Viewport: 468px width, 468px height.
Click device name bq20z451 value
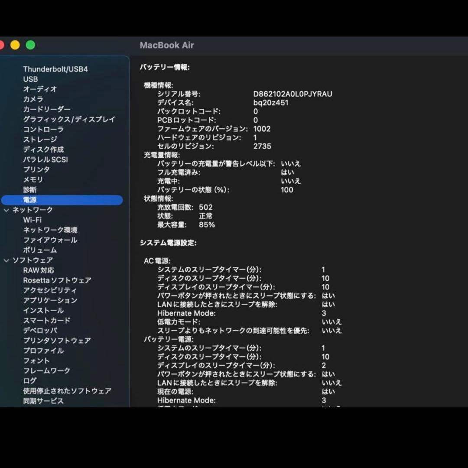(271, 103)
